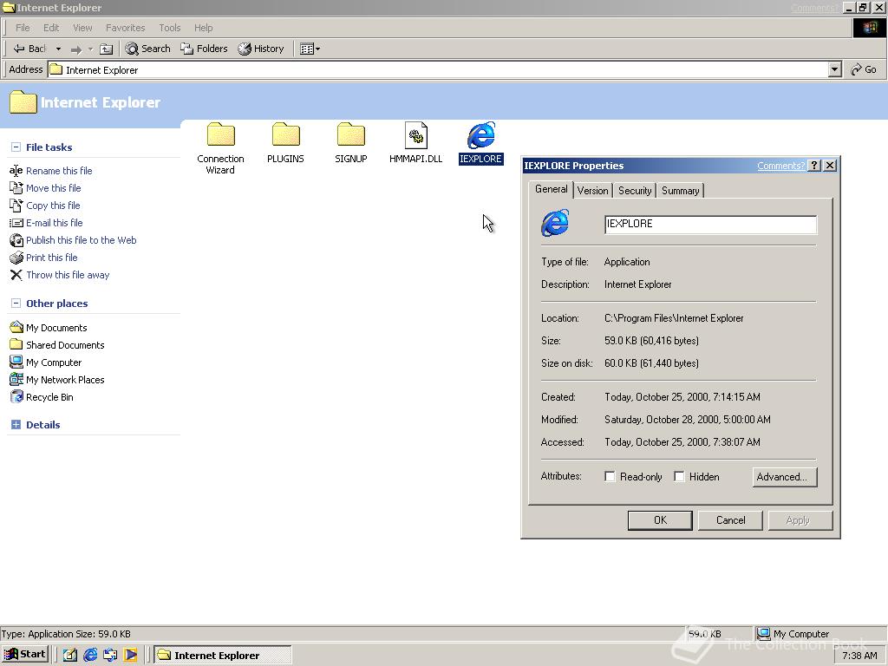Open the View menu

pyautogui.click(x=82, y=28)
